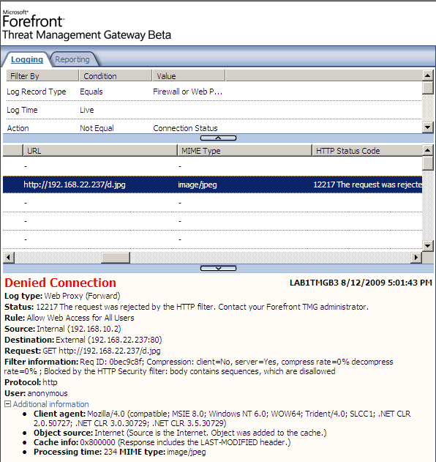This screenshot has width=436, height=462.
Task: Click the Live condition value
Action: click(x=87, y=110)
